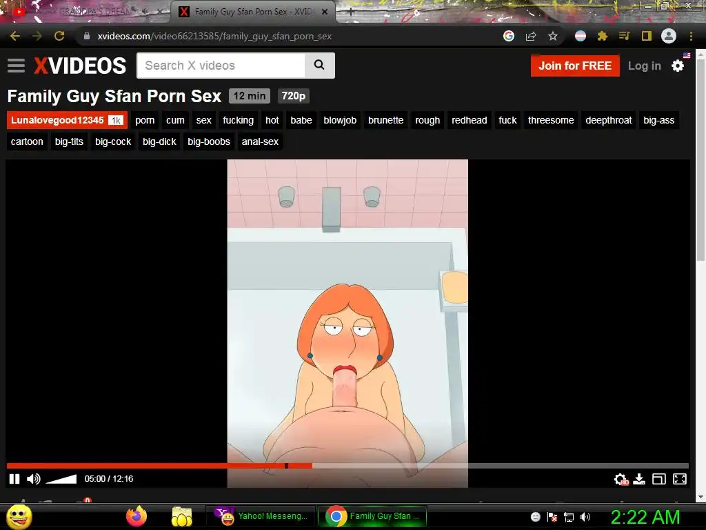Adjust the video volume slider
This screenshot has width=706, height=530.
61,479
